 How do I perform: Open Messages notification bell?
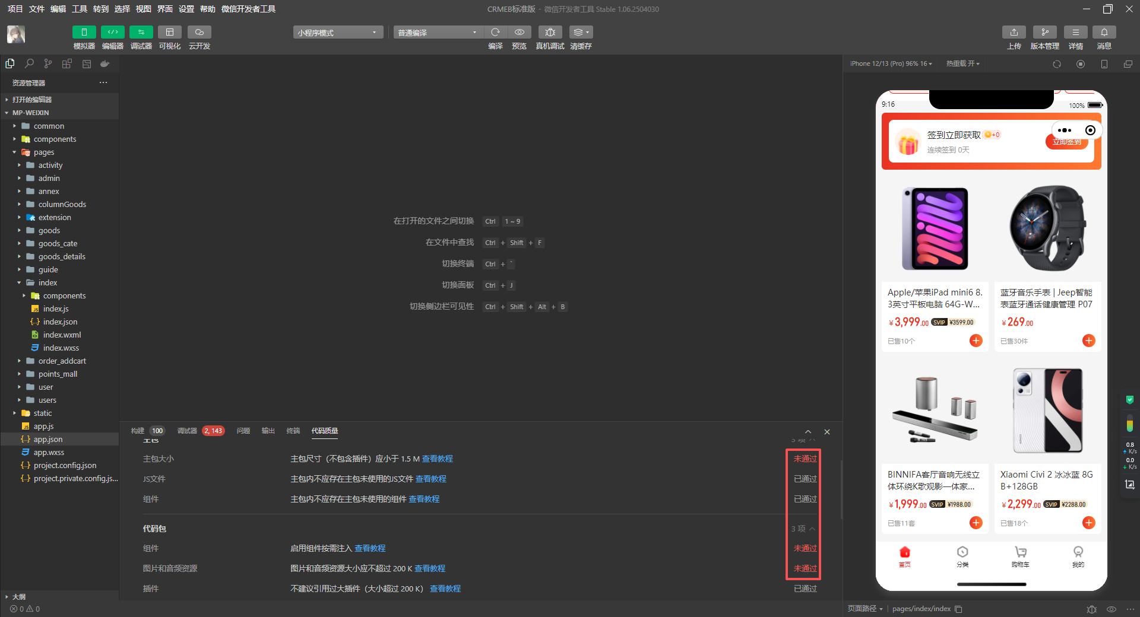point(1104,32)
